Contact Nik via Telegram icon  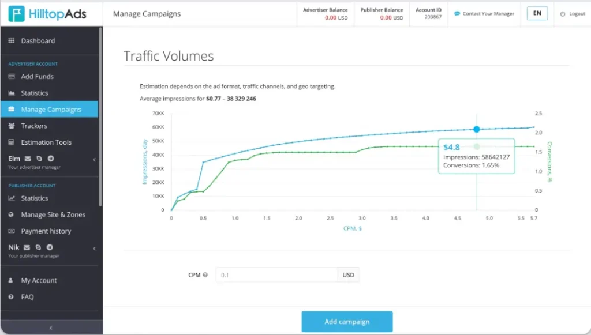tap(50, 247)
